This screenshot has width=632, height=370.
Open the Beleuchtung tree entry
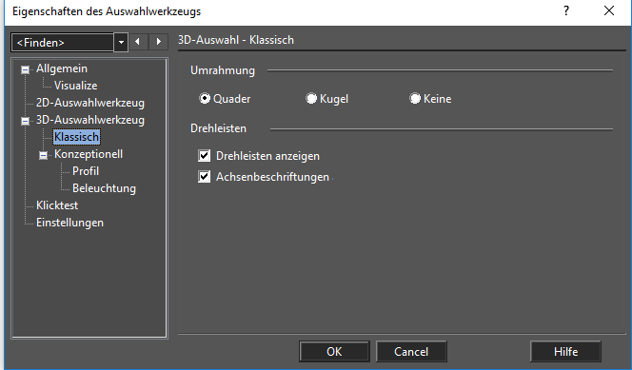point(104,188)
